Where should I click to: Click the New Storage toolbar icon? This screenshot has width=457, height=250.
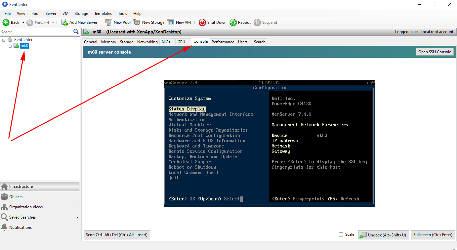tap(137, 22)
